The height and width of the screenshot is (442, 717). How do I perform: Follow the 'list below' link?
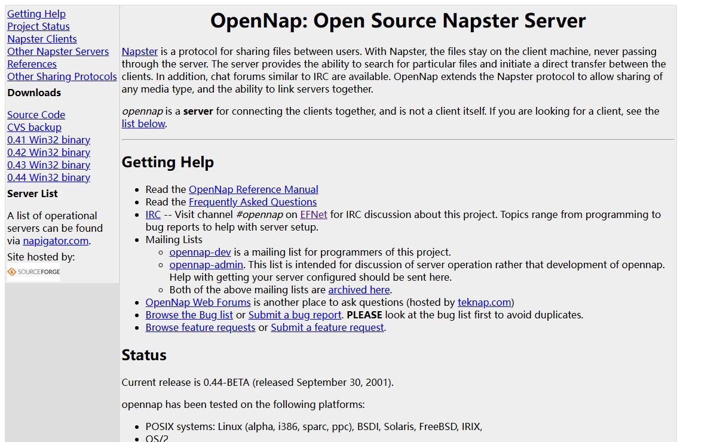click(143, 124)
